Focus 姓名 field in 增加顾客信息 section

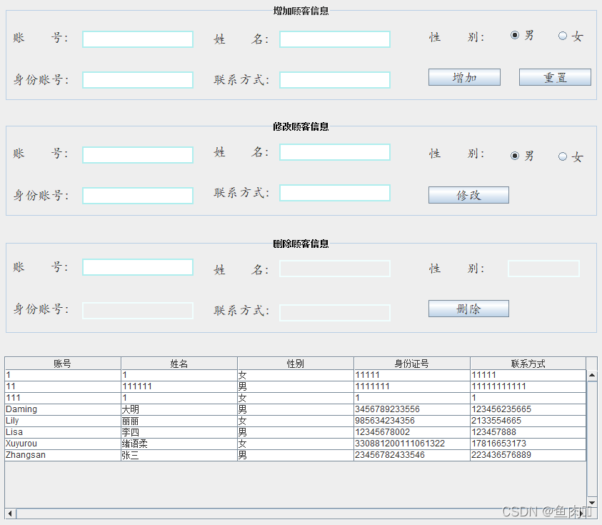[x=335, y=39]
